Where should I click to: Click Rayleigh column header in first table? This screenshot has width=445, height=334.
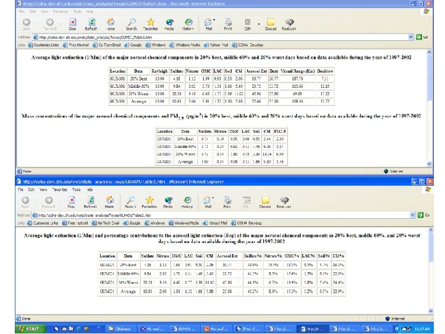pyautogui.click(x=159, y=71)
